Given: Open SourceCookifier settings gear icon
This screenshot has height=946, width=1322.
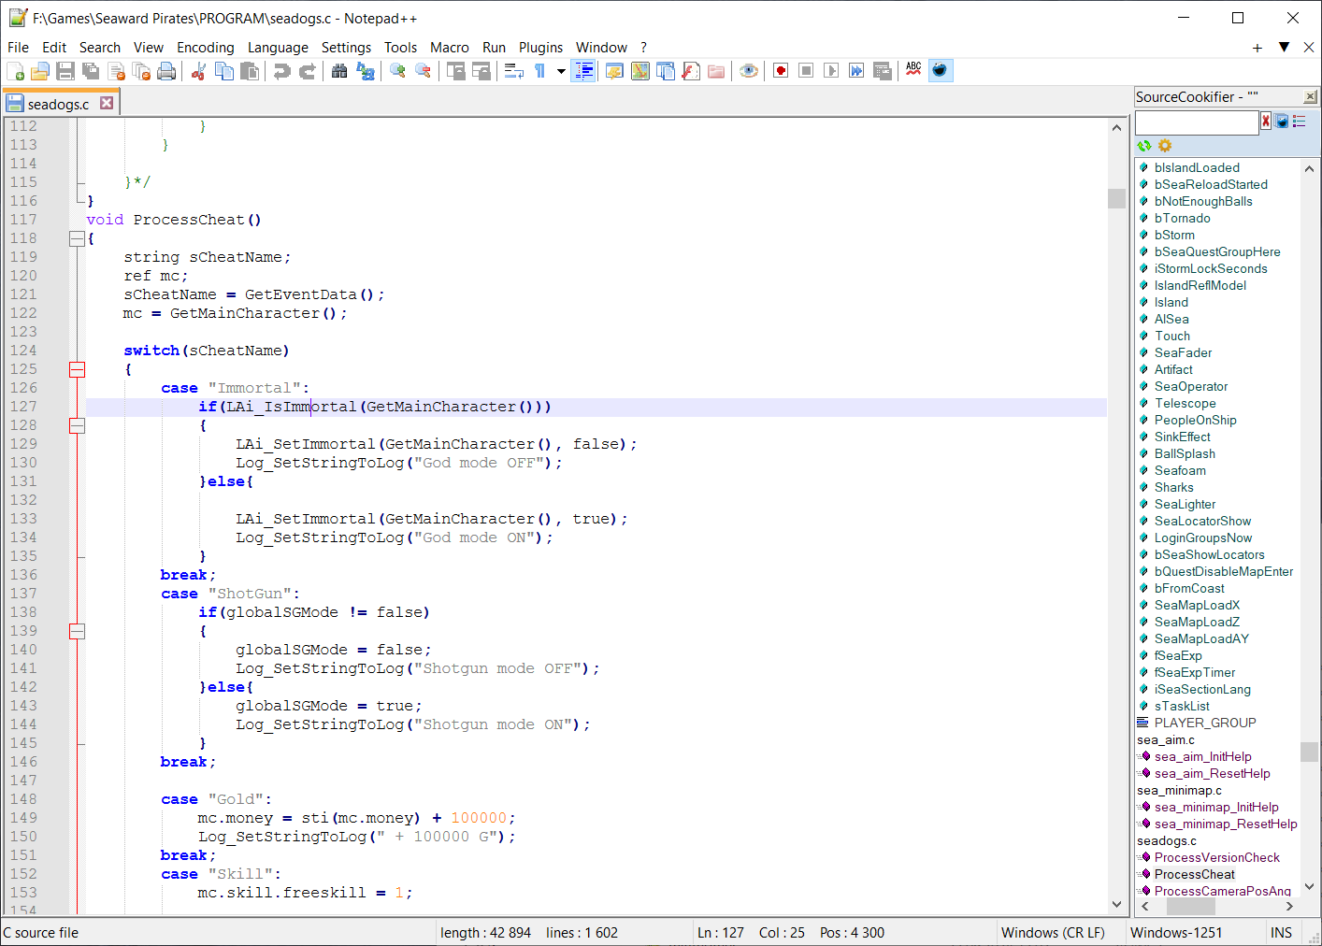Looking at the screenshot, I should (x=1165, y=146).
